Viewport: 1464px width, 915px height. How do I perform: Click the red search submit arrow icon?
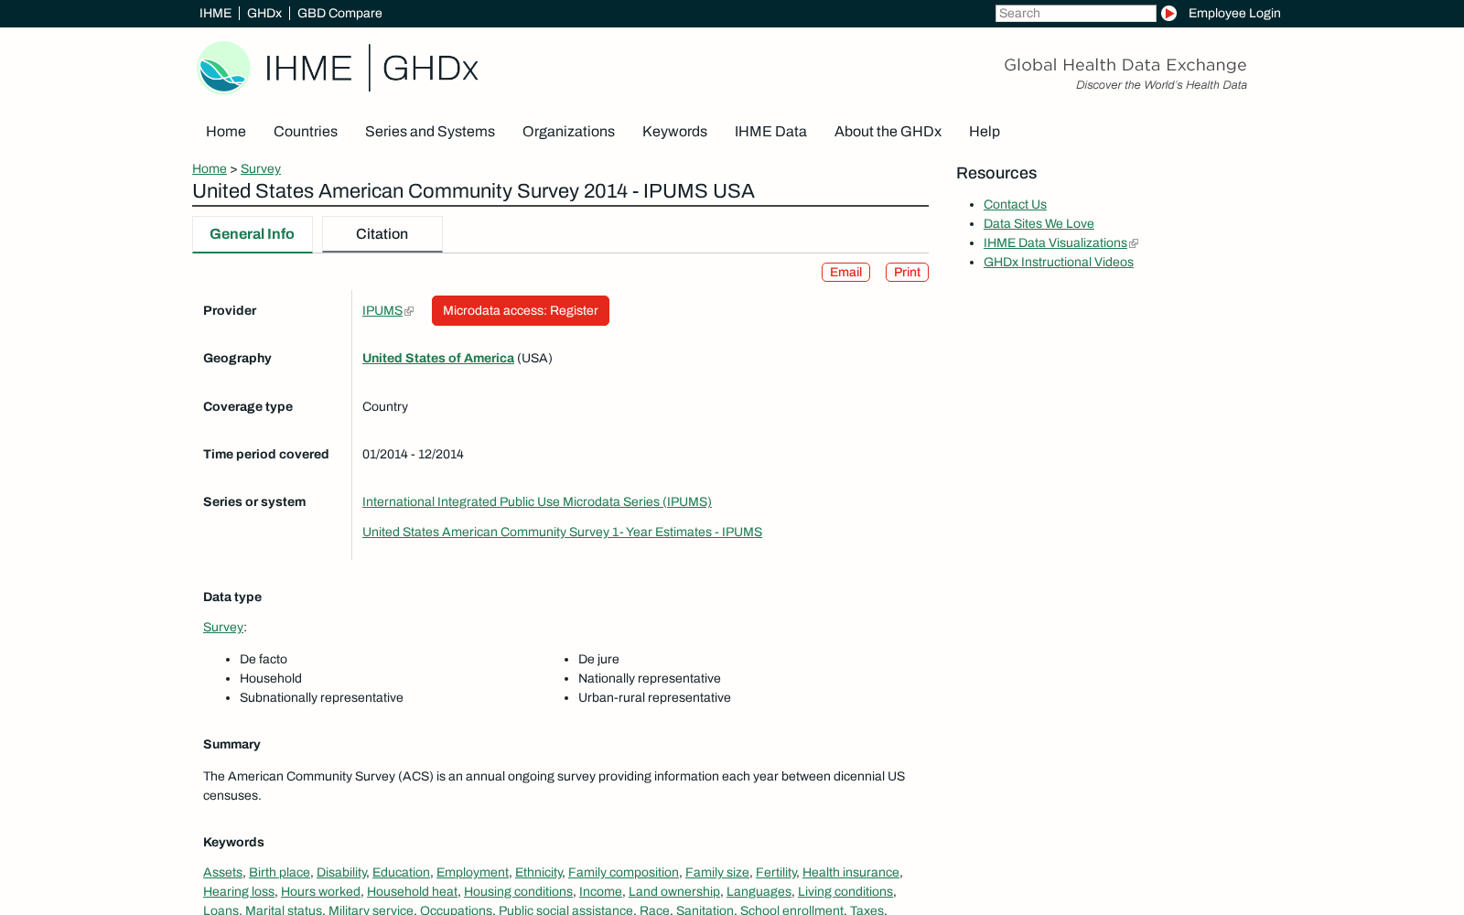1168,13
